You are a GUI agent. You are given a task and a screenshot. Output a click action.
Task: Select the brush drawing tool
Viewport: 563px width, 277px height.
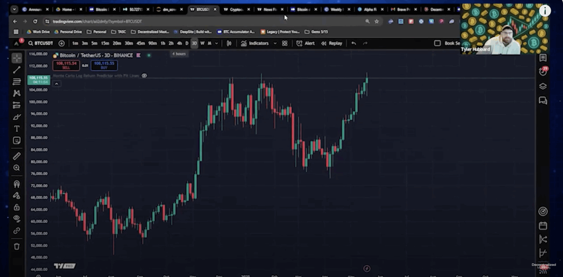tap(17, 117)
